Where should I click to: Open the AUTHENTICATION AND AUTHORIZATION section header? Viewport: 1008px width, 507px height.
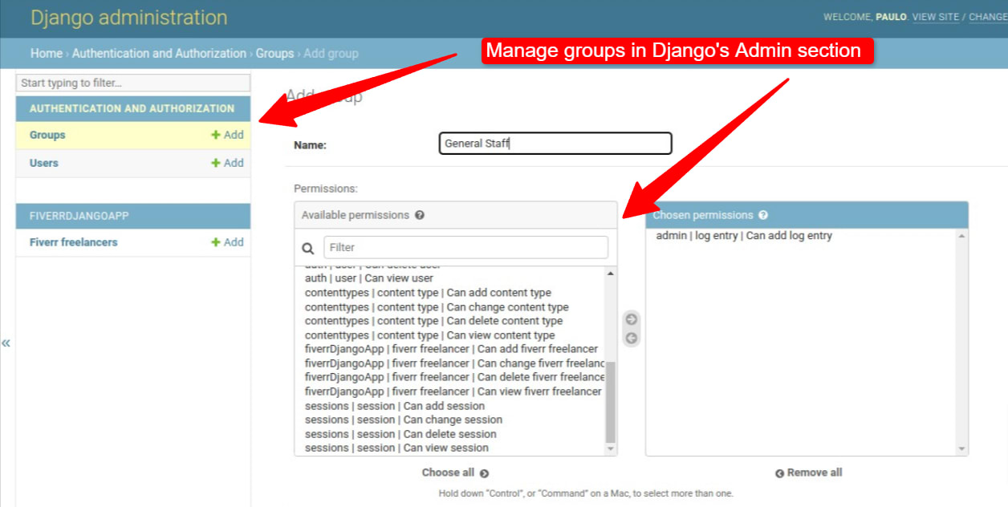pos(132,108)
